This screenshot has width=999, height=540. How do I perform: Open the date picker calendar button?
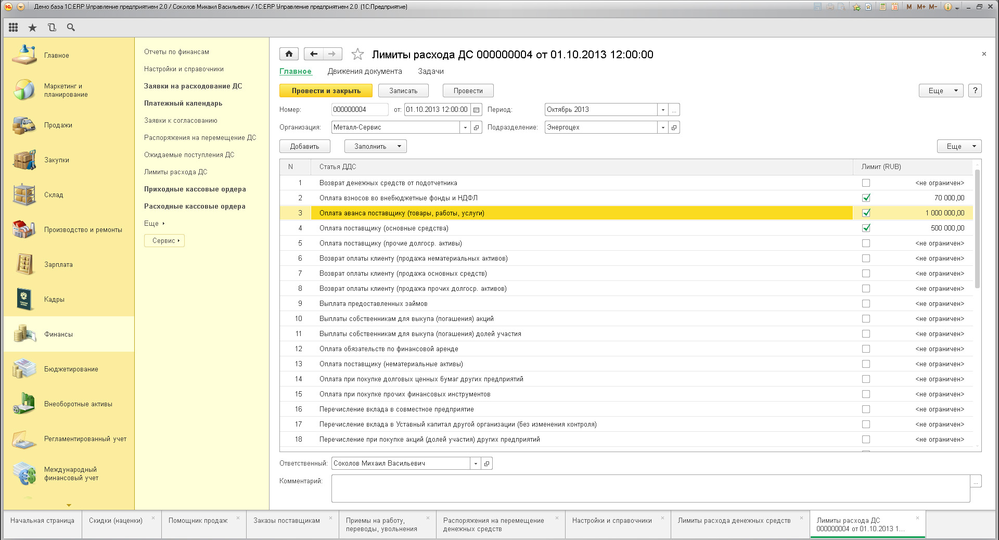[x=476, y=110]
